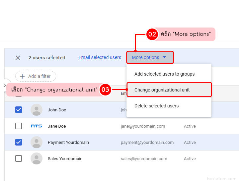Click the X icon to clear selection

18,58
